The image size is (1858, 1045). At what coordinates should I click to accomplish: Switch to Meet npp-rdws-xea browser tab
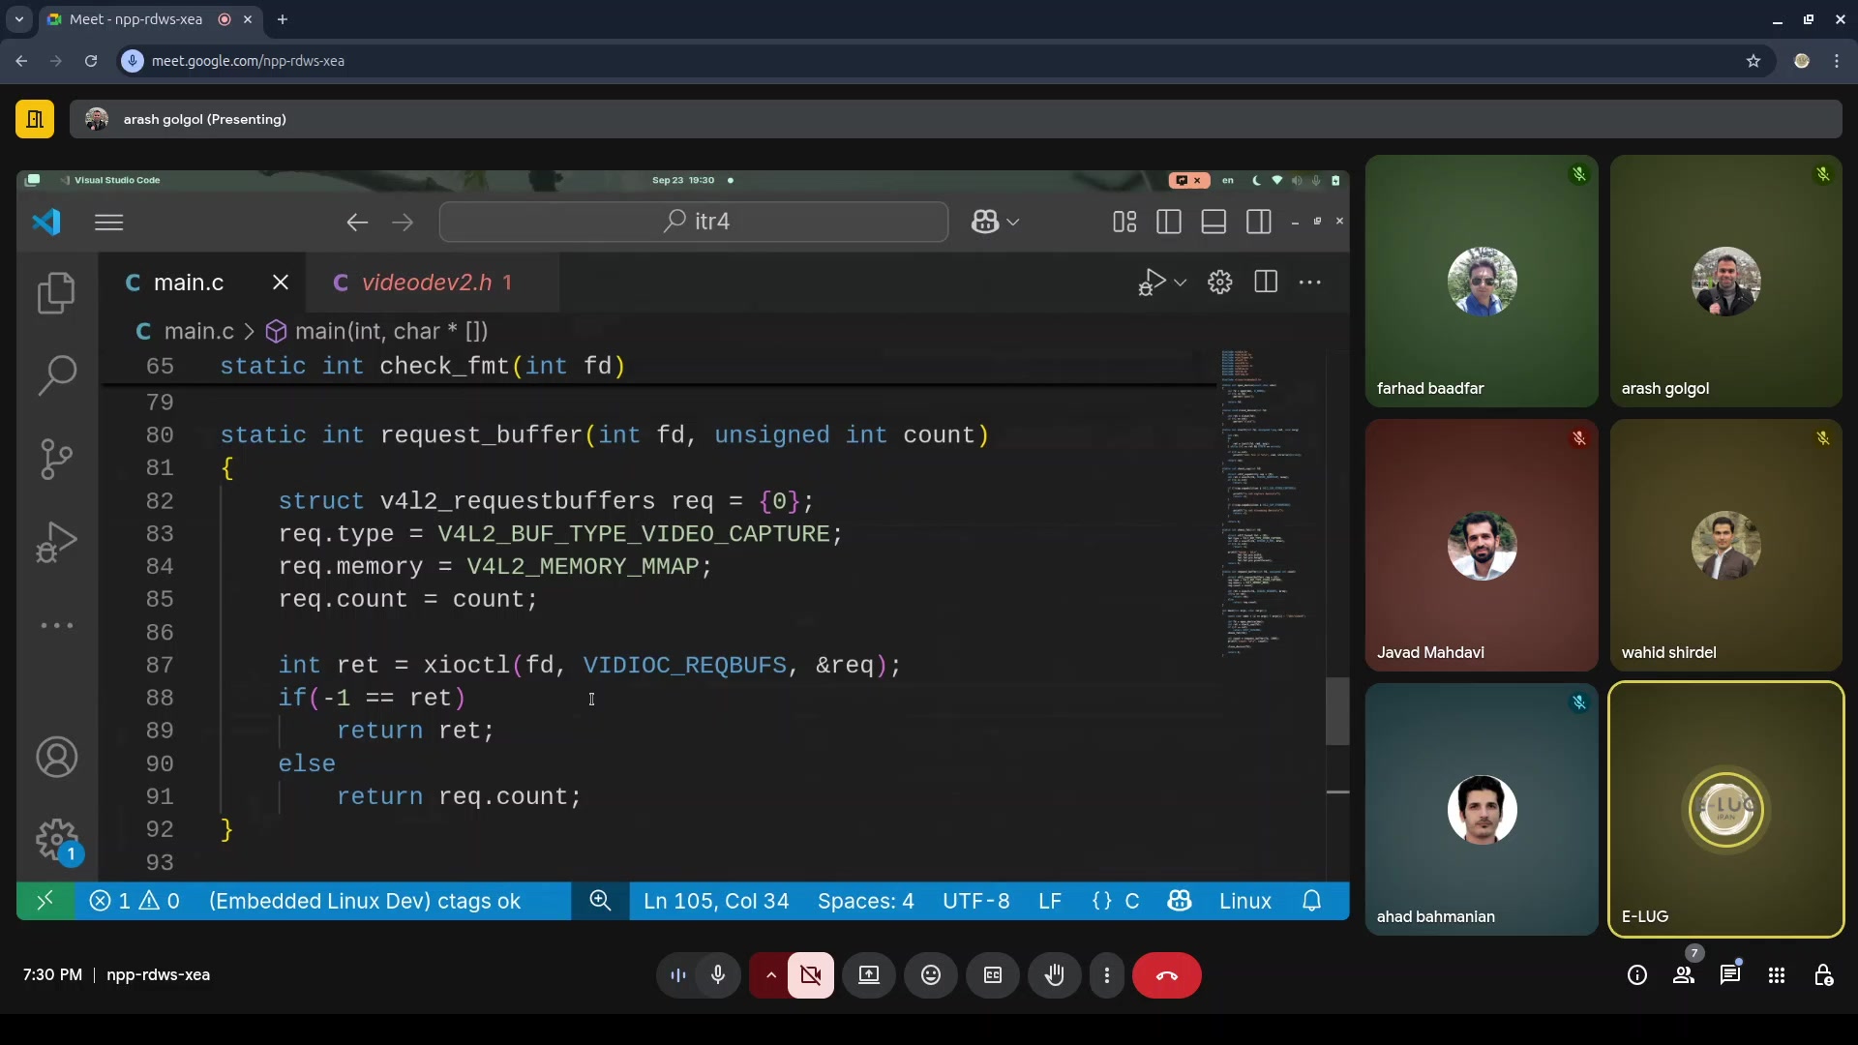tap(135, 19)
